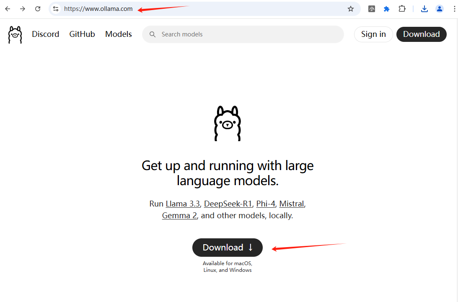This screenshot has width=458, height=302.
Task: Show browser downloads tray icon
Action: pyautogui.click(x=424, y=9)
